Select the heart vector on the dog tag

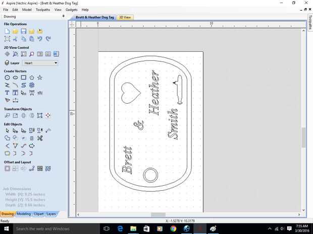click(x=131, y=93)
